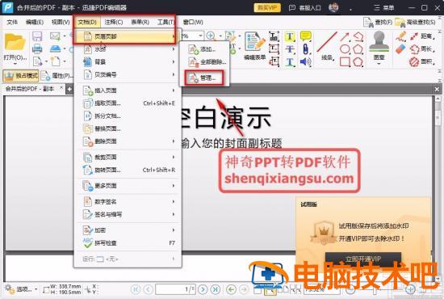
Task: Expand 删除页面 submenu arrow
Action: 174,141
